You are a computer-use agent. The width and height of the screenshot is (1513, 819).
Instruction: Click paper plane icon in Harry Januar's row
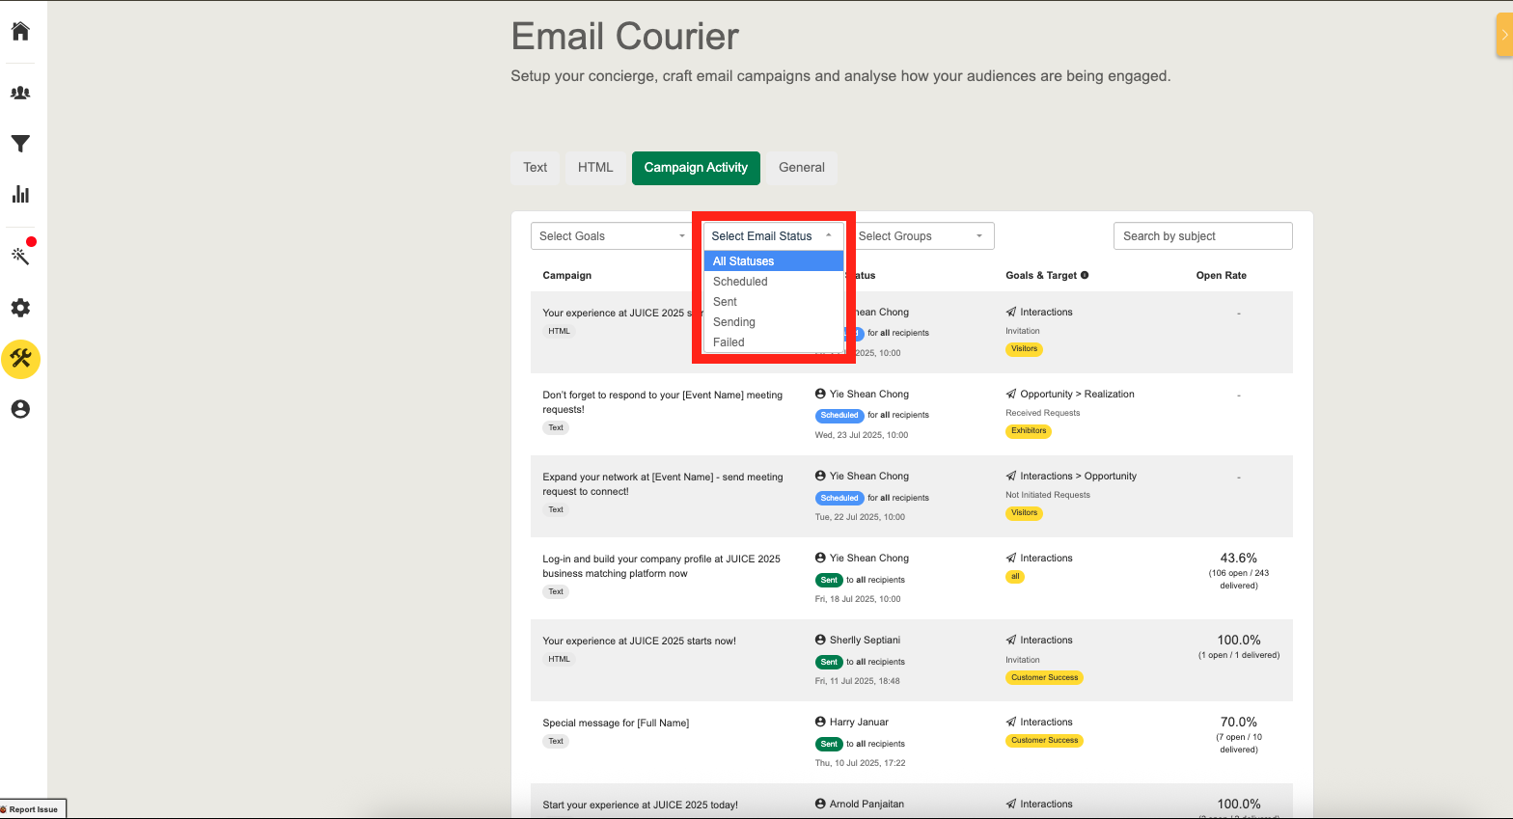click(x=1010, y=722)
